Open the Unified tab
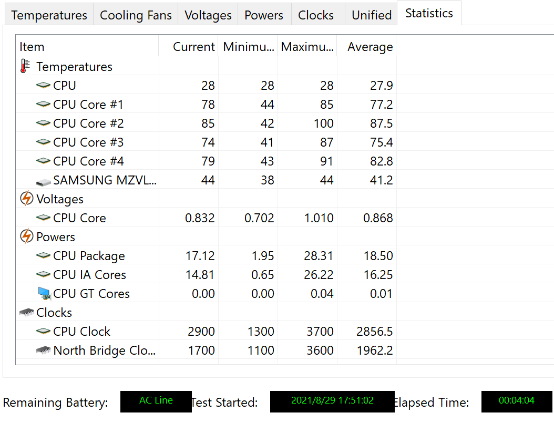554x423 pixels. point(372,15)
